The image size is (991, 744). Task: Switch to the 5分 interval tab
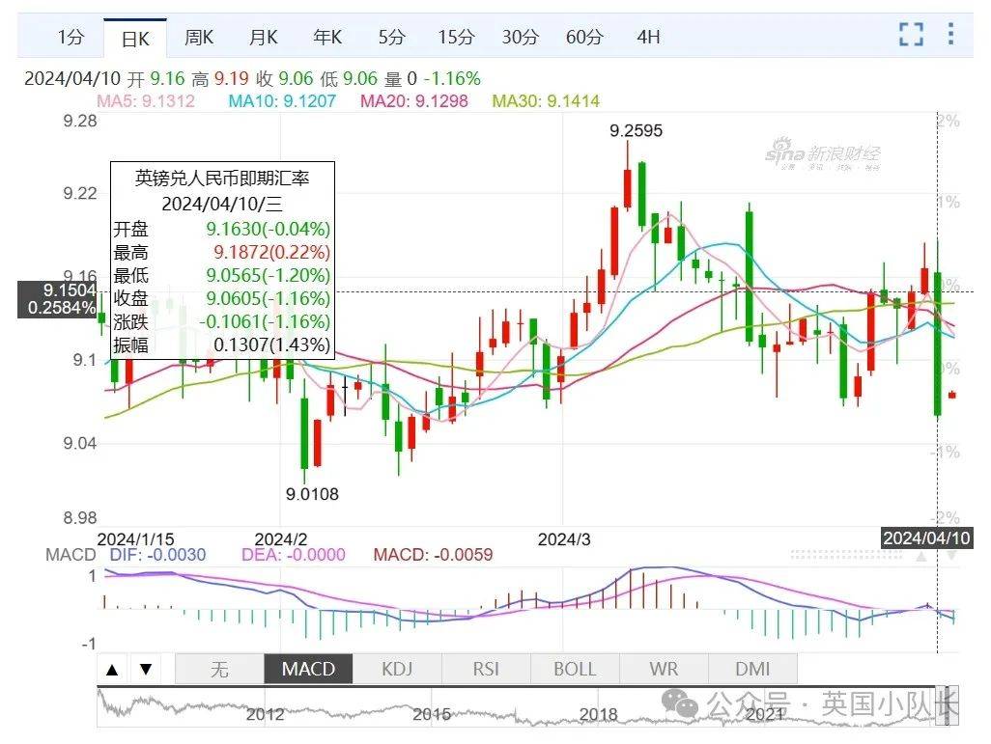tap(391, 38)
